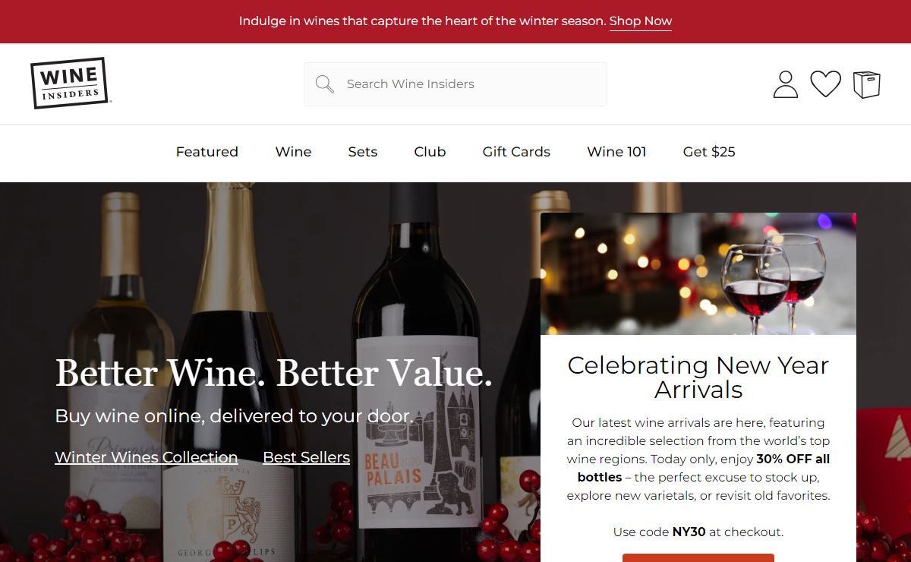The image size is (911, 562).
Task: Open the Wine menu
Action: tap(293, 152)
